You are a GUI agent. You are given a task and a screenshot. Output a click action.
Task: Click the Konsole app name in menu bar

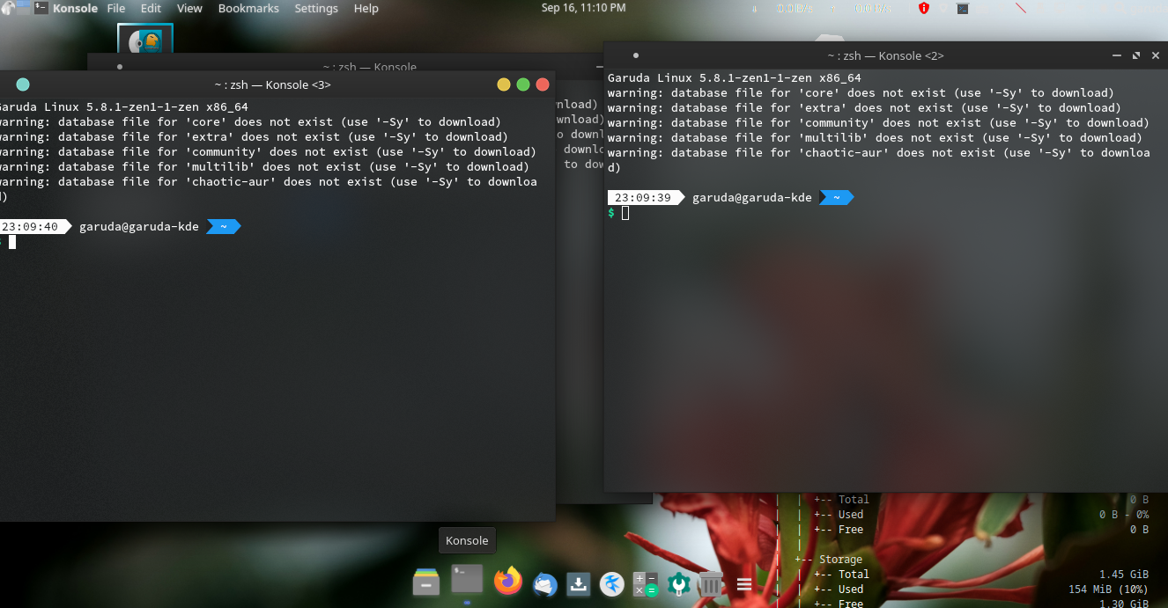[x=75, y=8]
